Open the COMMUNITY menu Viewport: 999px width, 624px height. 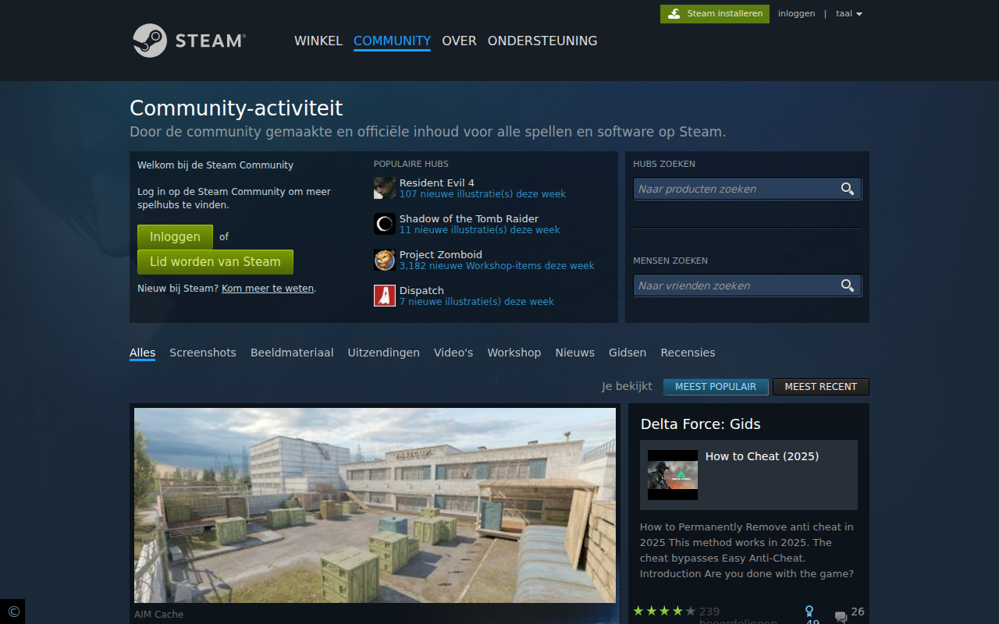pos(392,41)
